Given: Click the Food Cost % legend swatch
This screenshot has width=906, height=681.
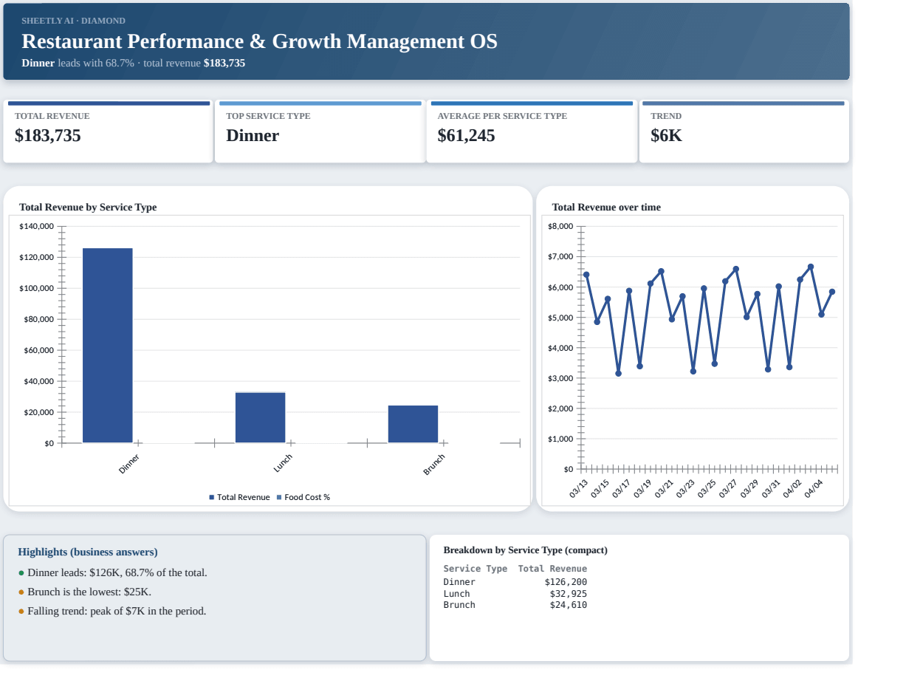Looking at the screenshot, I should click(x=279, y=498).
